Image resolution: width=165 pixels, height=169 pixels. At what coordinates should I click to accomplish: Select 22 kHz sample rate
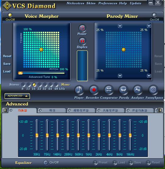coord(40,85)
